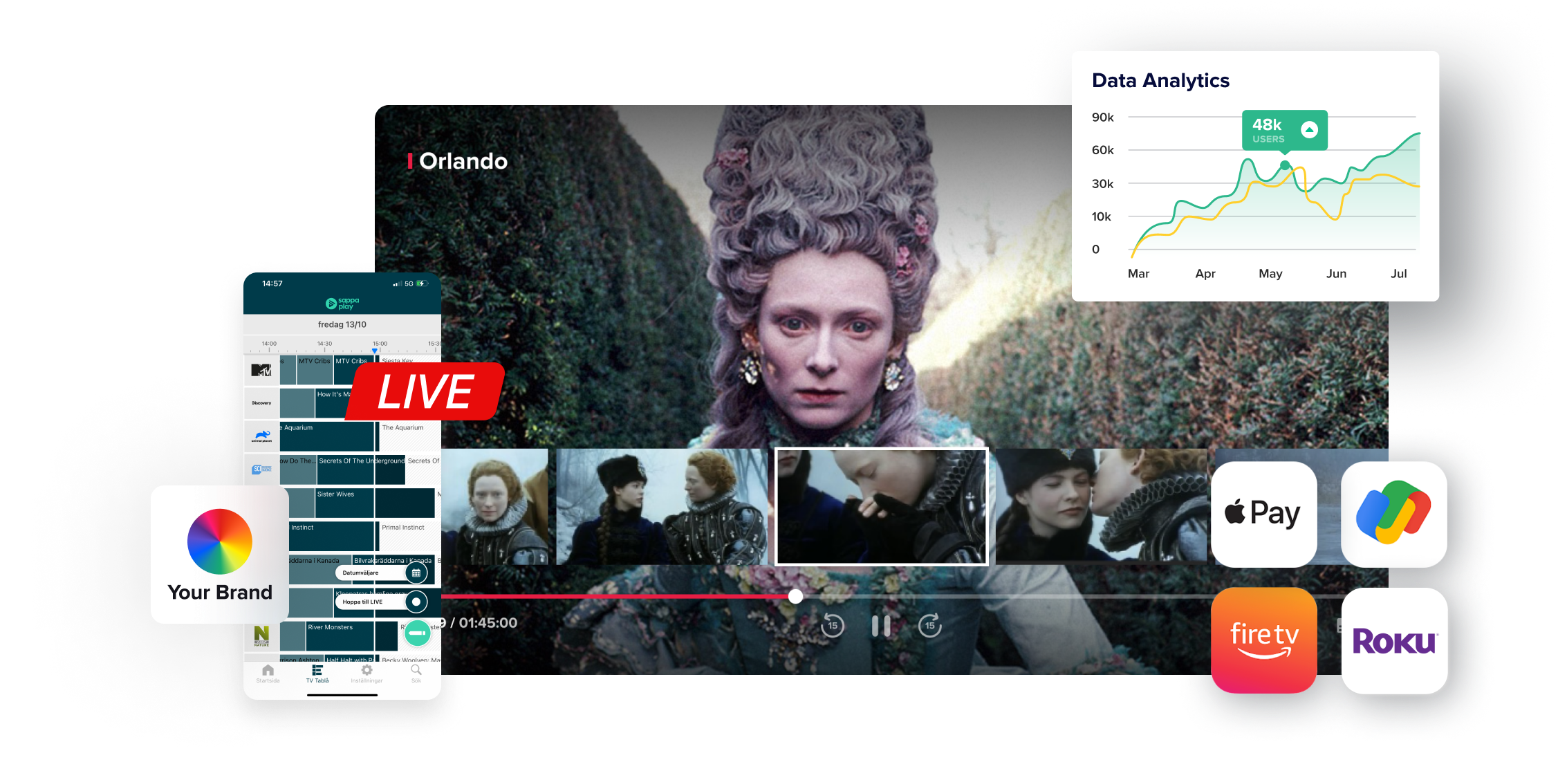This screenshot has height=780, width=1558.
Task: Click the phone battery status icon
Action: coord(423,284)
